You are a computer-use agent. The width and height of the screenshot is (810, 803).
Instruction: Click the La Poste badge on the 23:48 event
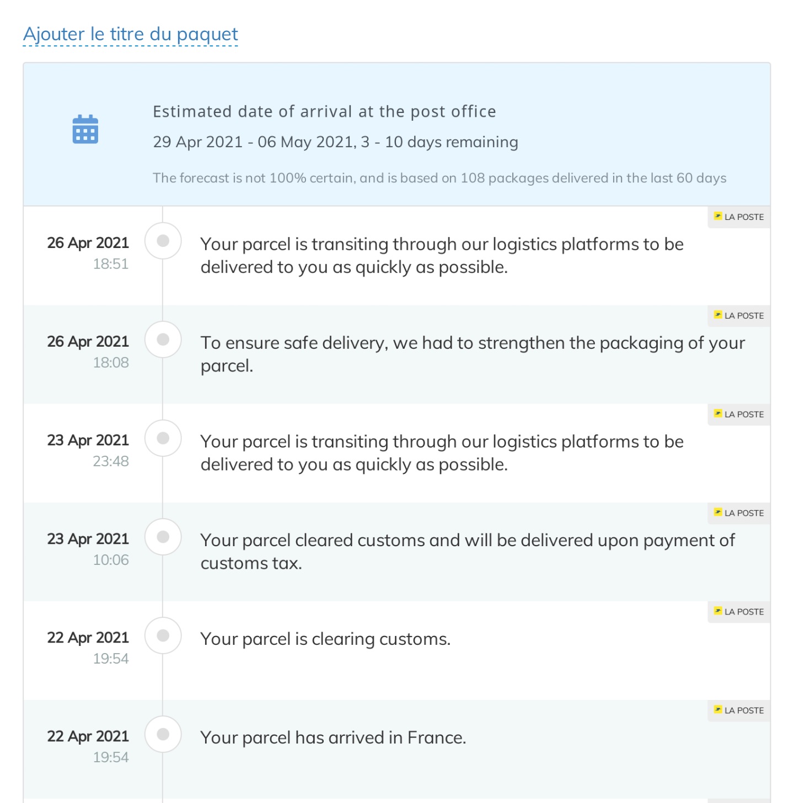(739, 414)
